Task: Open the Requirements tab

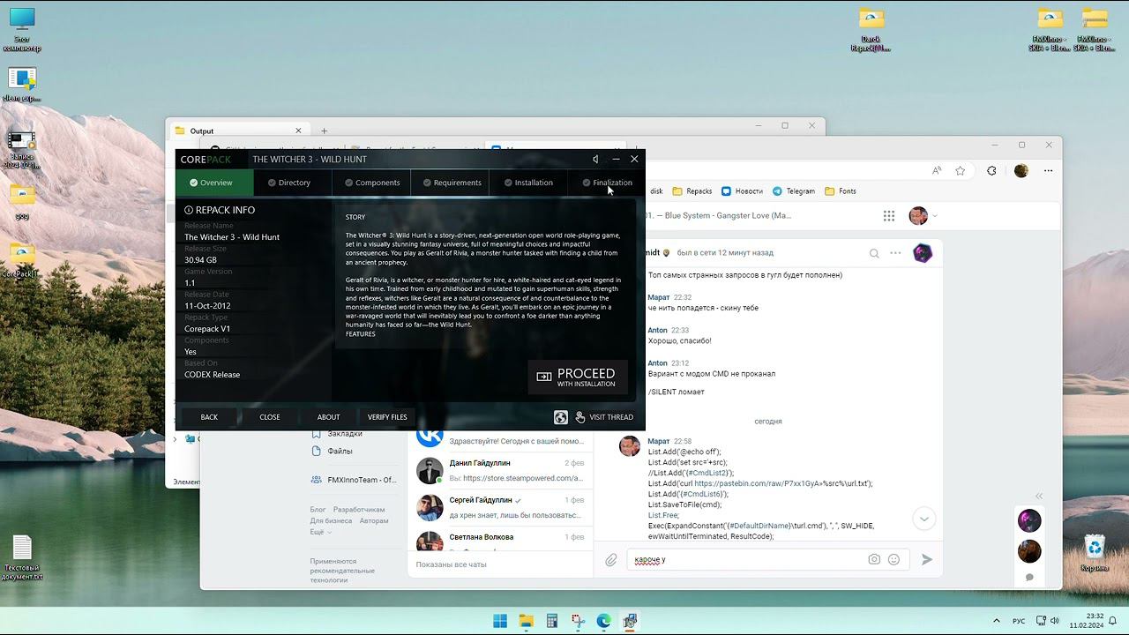Action: pos(450,183)
